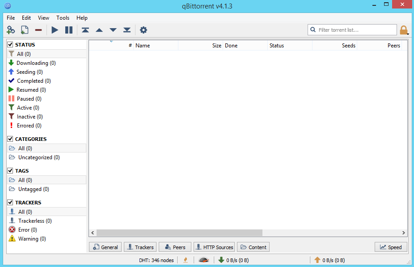
Task: Select All (0) status filter
Action: (47, 54)
